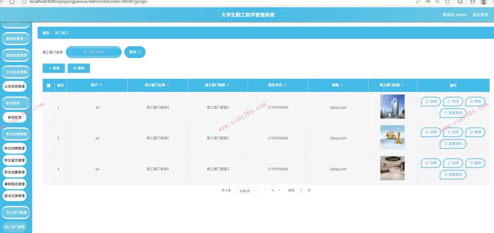The height and width of the screenshot is (233, 494).
Task: Collapse the blue 职位招聘管理 parent menu
Action: pos(16,134)
